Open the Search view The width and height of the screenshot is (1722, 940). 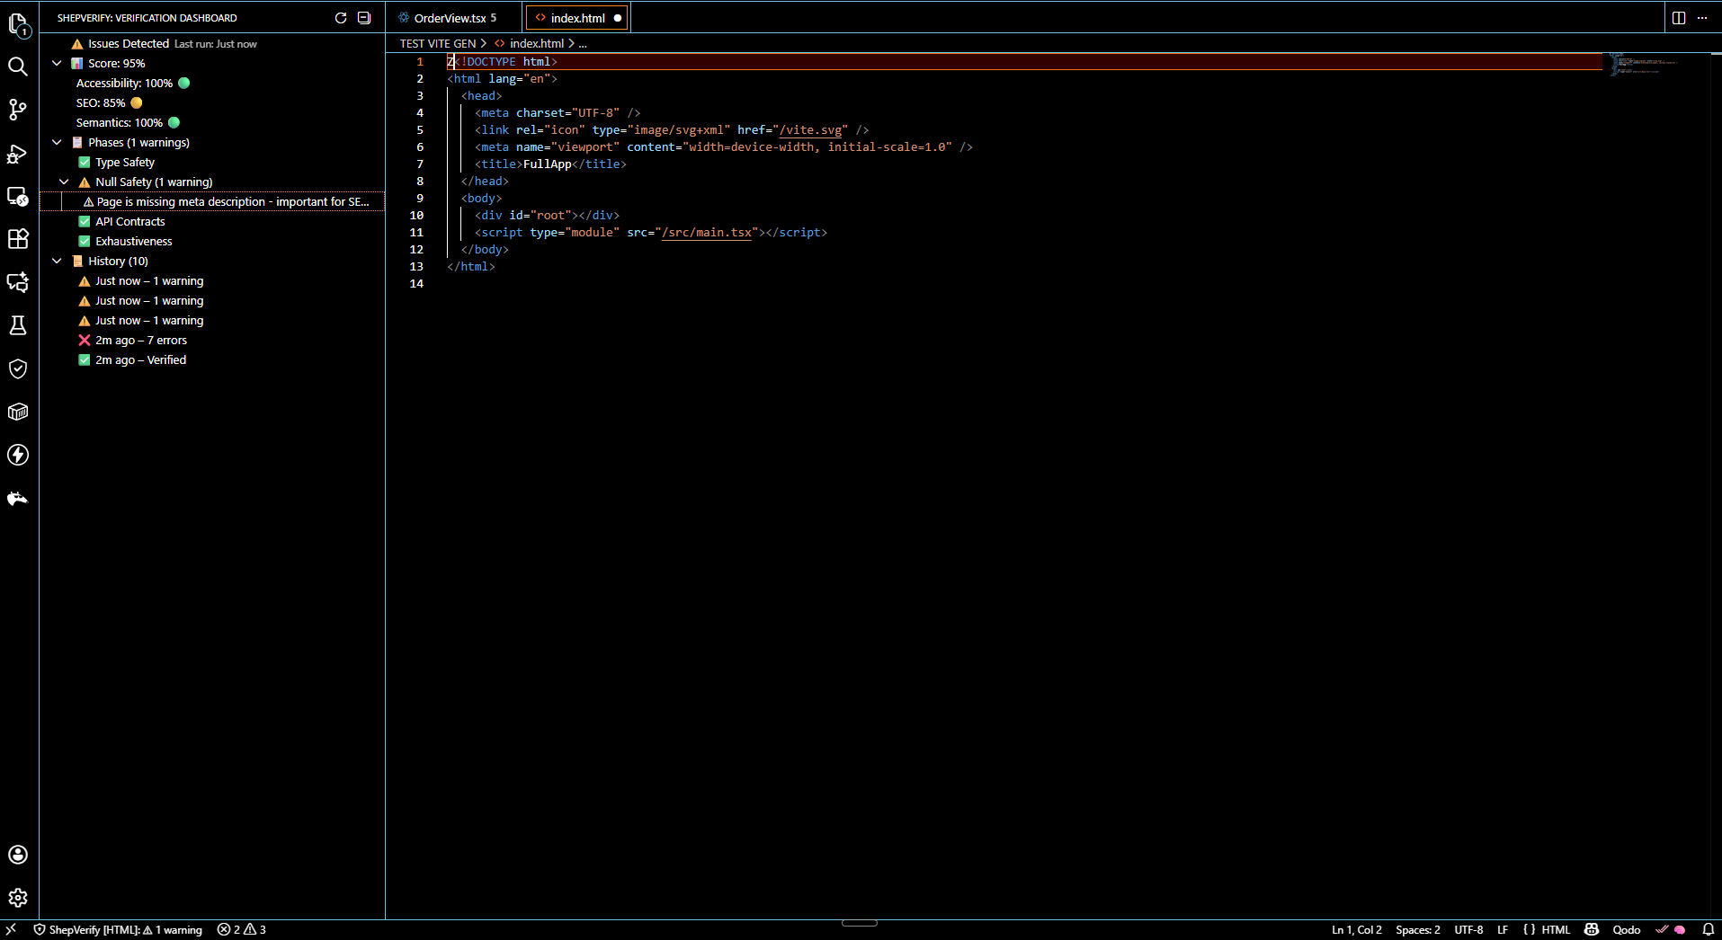click(18, 67)
